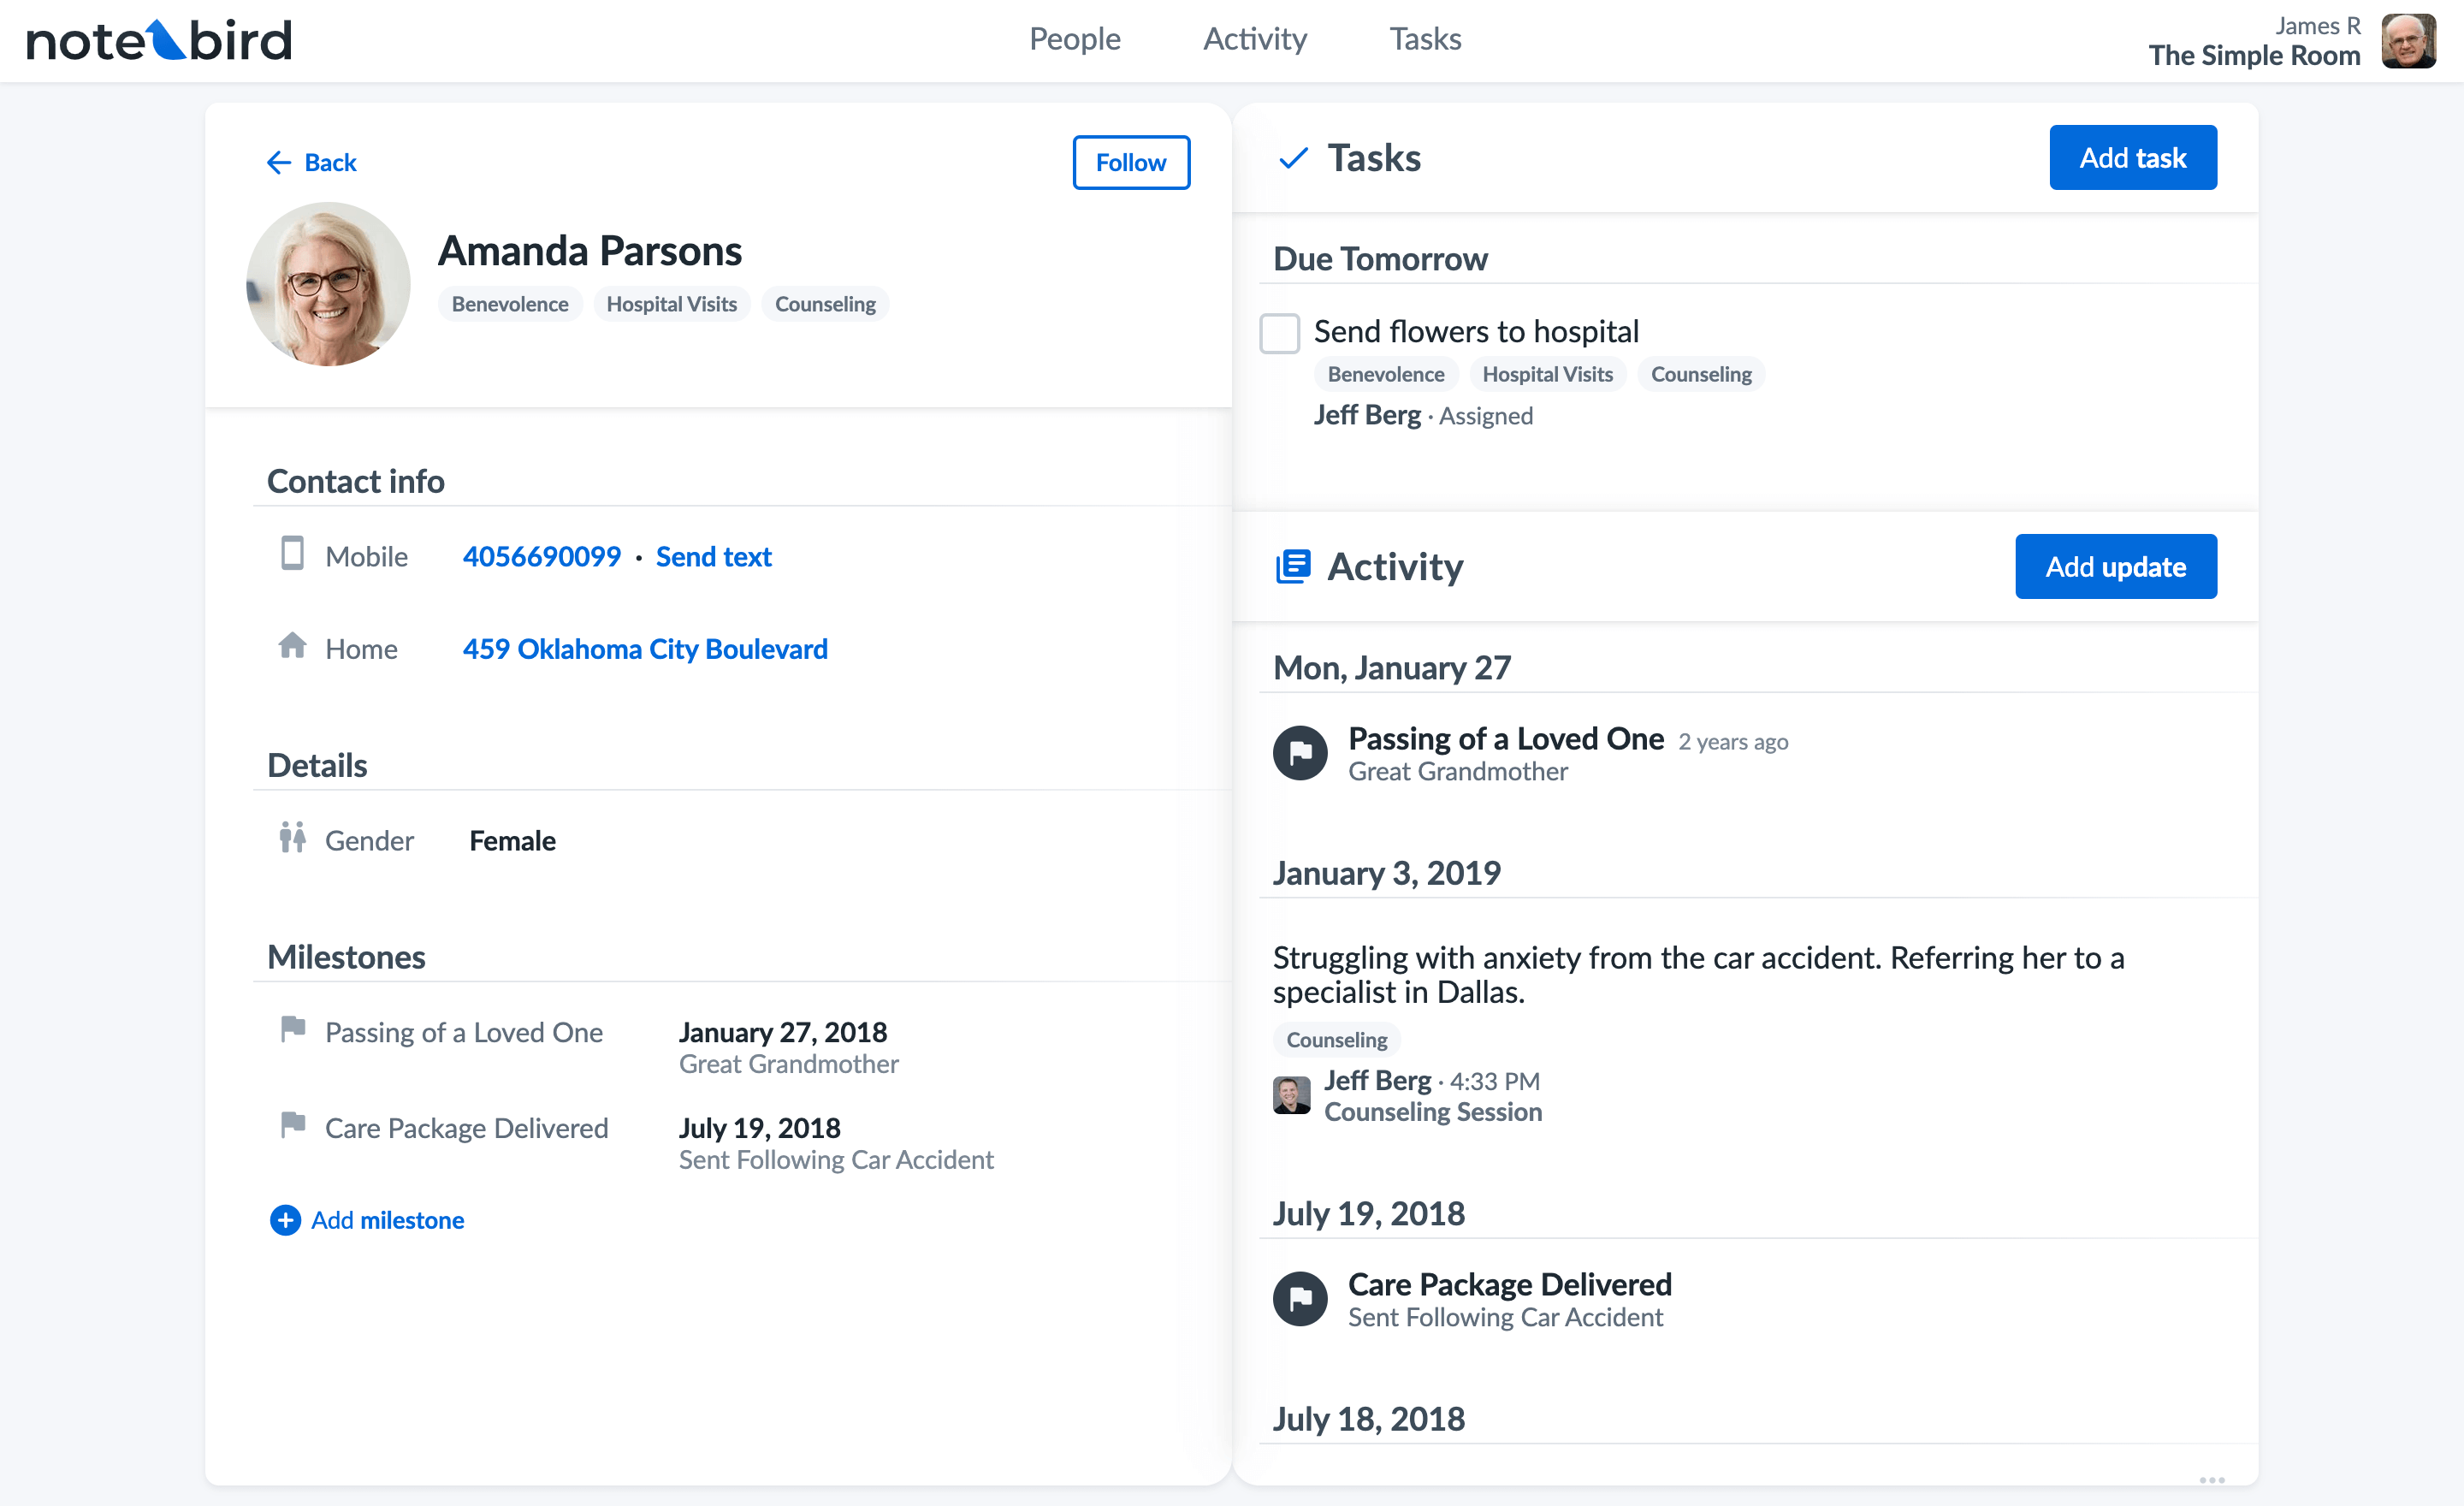The height and width of the screenshot is (1506, 2464).
Task: Click the Add update button
Action: pos(2115,566)
